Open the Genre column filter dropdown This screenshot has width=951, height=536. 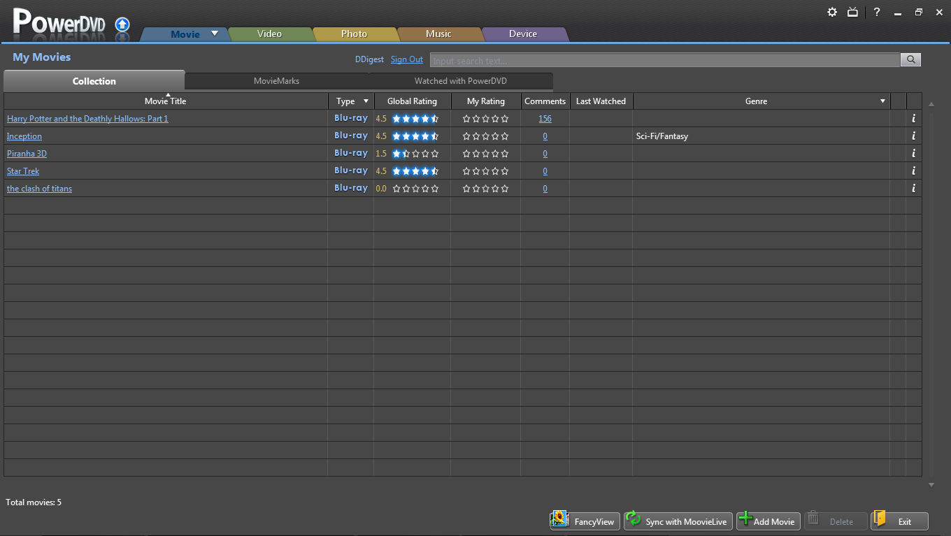coord(882,101)
